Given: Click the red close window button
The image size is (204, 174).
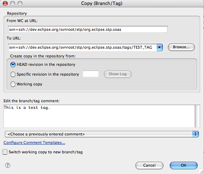Looking at the screenshot, I should 5,4.
